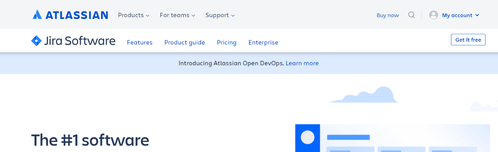
Task: Go to the Features page
Action: [x=140, y=42]
